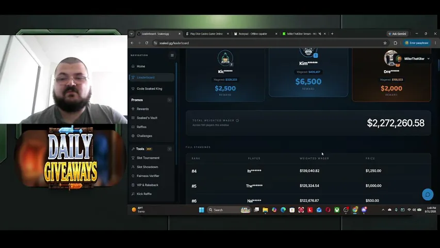This screenshot has height=248, width=440.
Task: Click the $1,250.00 prize for rank #4
Action: 373,171
